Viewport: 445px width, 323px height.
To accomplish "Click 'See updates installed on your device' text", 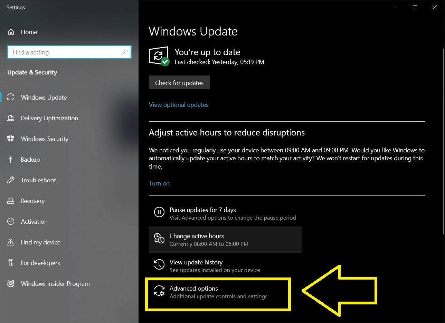I will (215, 270).
